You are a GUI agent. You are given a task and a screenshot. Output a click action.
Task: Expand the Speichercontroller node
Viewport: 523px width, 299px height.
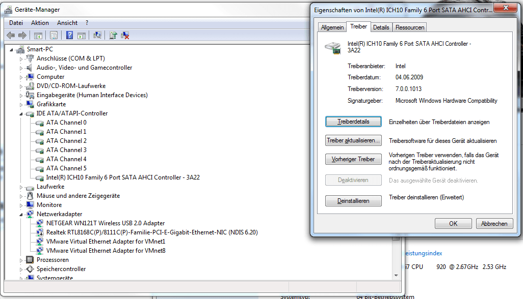tap(21, 270)
